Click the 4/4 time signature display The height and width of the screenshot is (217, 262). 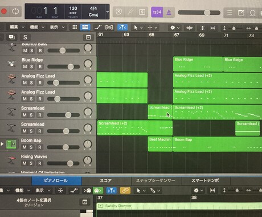point(93,9)
